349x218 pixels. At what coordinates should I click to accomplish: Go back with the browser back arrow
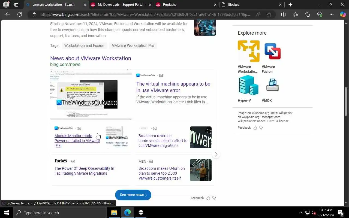tap(8, 14)
